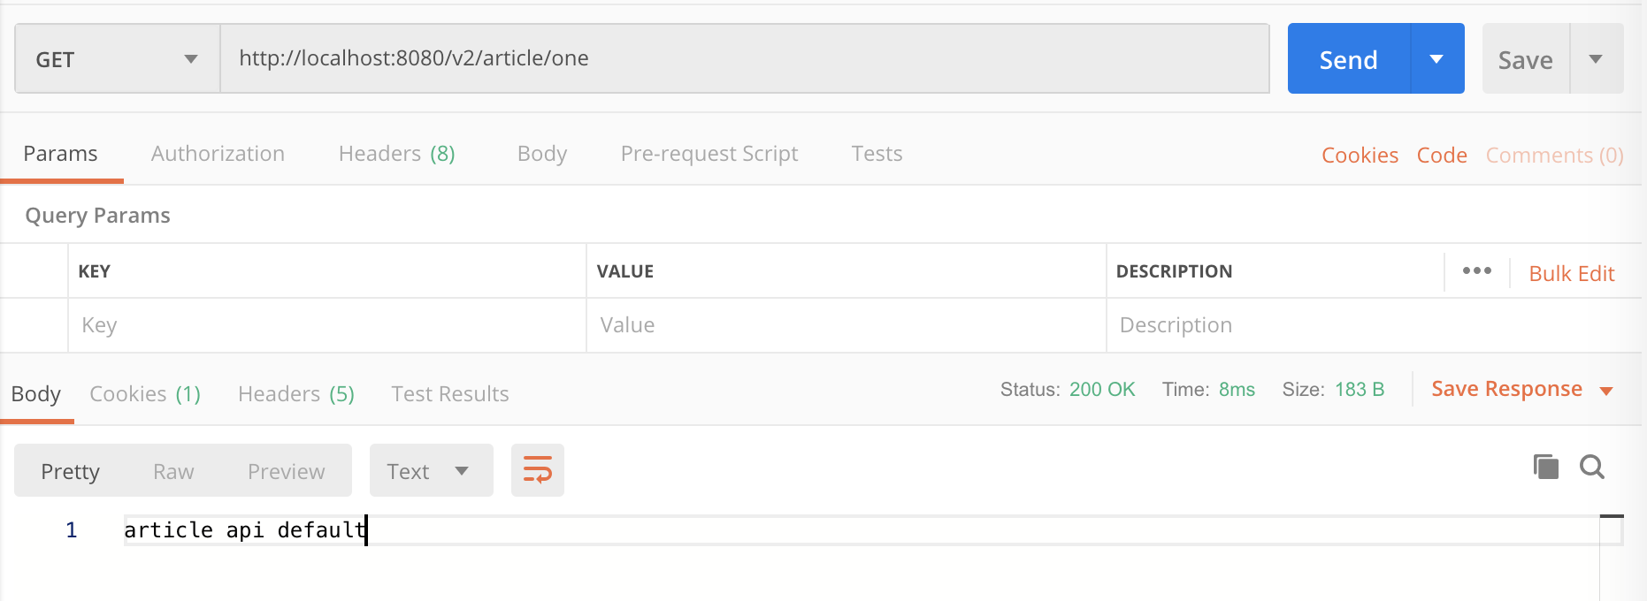Screen dimensions: 1647x601
Task: Select the Preview response view
Action: click(286, 471)
